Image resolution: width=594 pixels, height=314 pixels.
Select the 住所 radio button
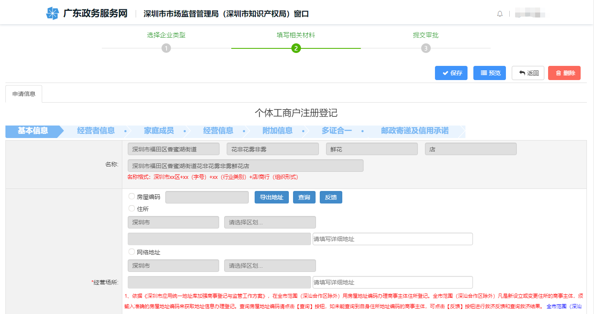[x=132, y=208]
